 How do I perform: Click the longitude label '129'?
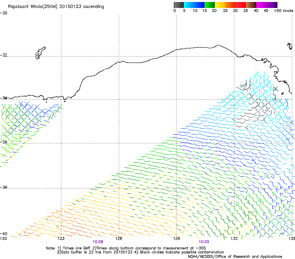click(177, 239)
